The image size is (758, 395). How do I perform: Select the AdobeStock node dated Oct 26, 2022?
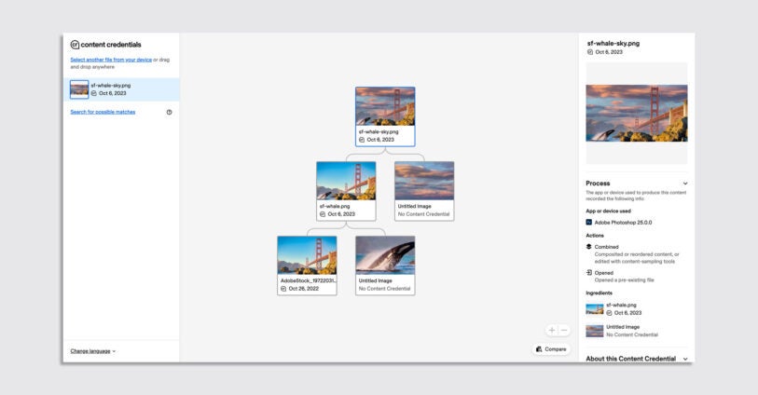(307, 266)
